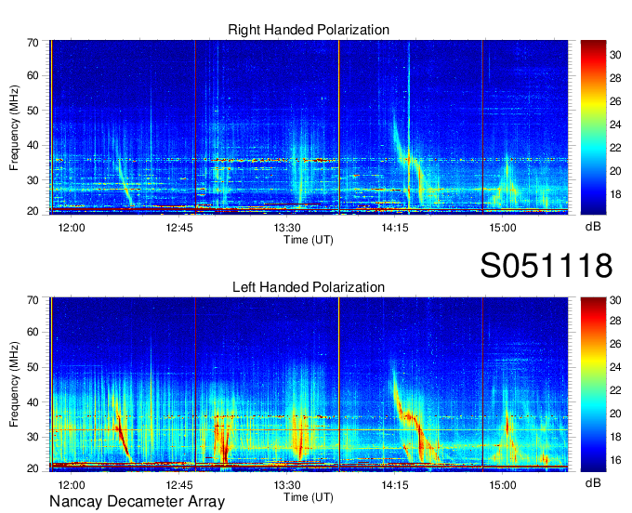Click the 50 MHz tick on Right Handed frequency axis
This screenshot has width=632, height=513.
(33, 111)
